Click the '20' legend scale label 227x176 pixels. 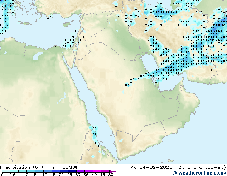click(61, 175)
